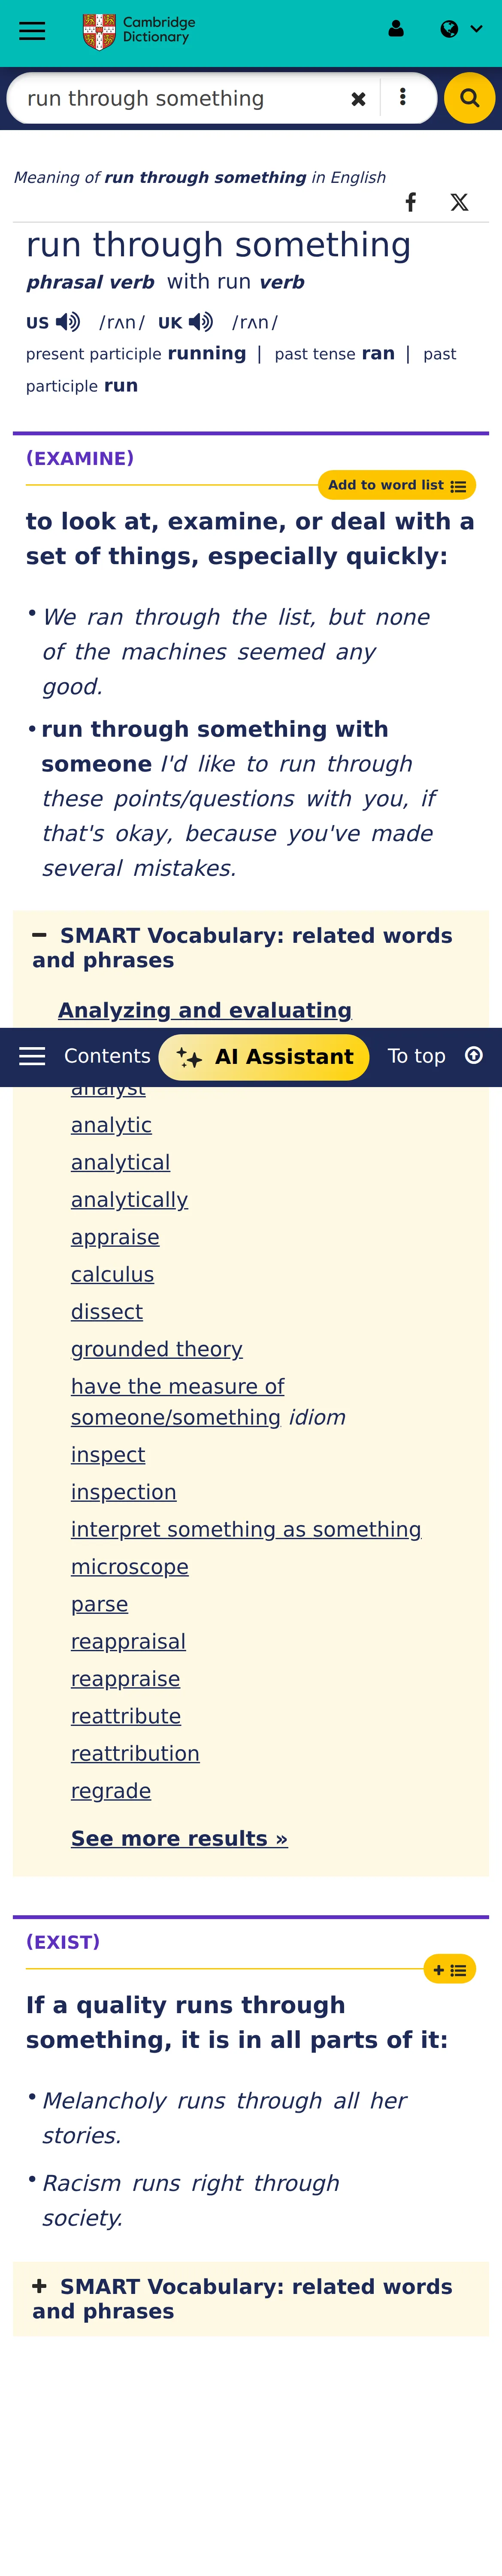Open the hamburger menu in header
Screen dimensions: 502x2576
(x=32, y=30)
